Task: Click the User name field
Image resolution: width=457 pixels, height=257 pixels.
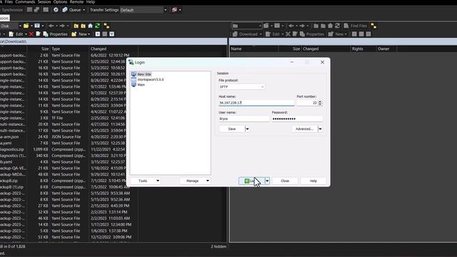Action: pyautogui.click(x=244, y=119)
